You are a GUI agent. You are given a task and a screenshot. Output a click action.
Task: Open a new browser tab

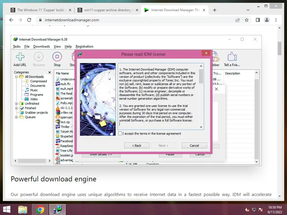coord(215,10)
